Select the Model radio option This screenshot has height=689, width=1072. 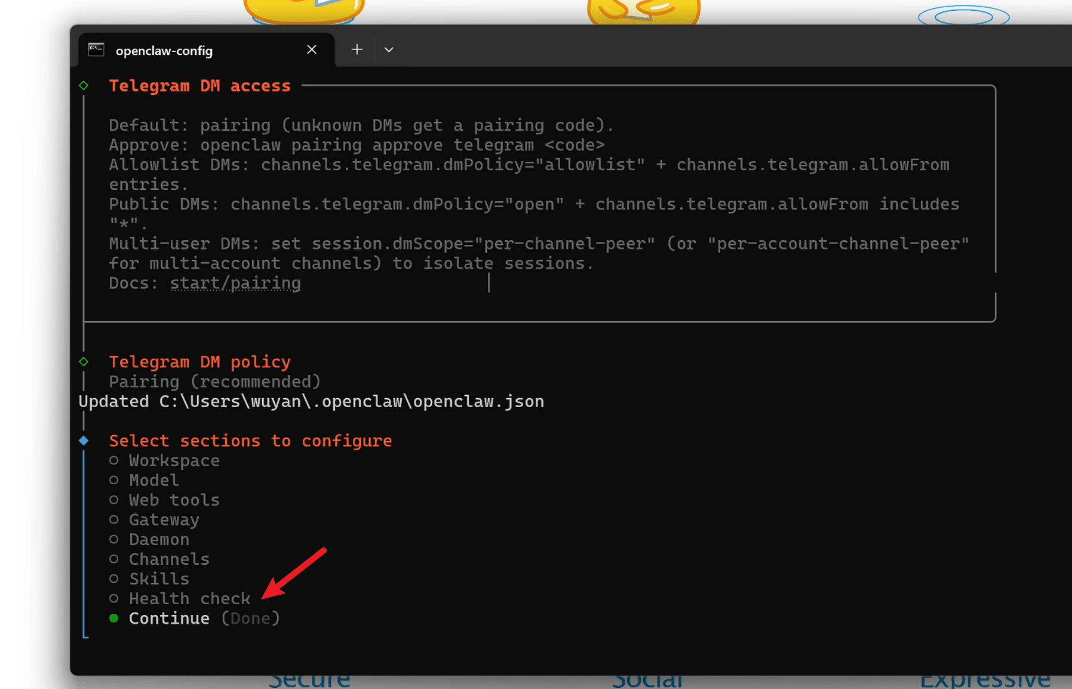tap(114, 480)
